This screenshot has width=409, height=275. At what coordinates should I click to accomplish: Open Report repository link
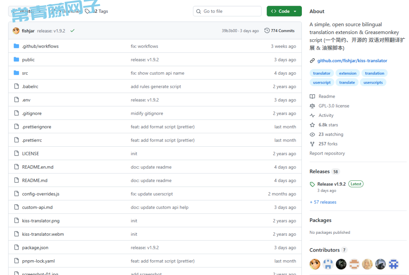pos(327,153)
